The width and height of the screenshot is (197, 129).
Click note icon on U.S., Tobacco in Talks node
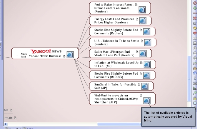(x=142, y=41)
